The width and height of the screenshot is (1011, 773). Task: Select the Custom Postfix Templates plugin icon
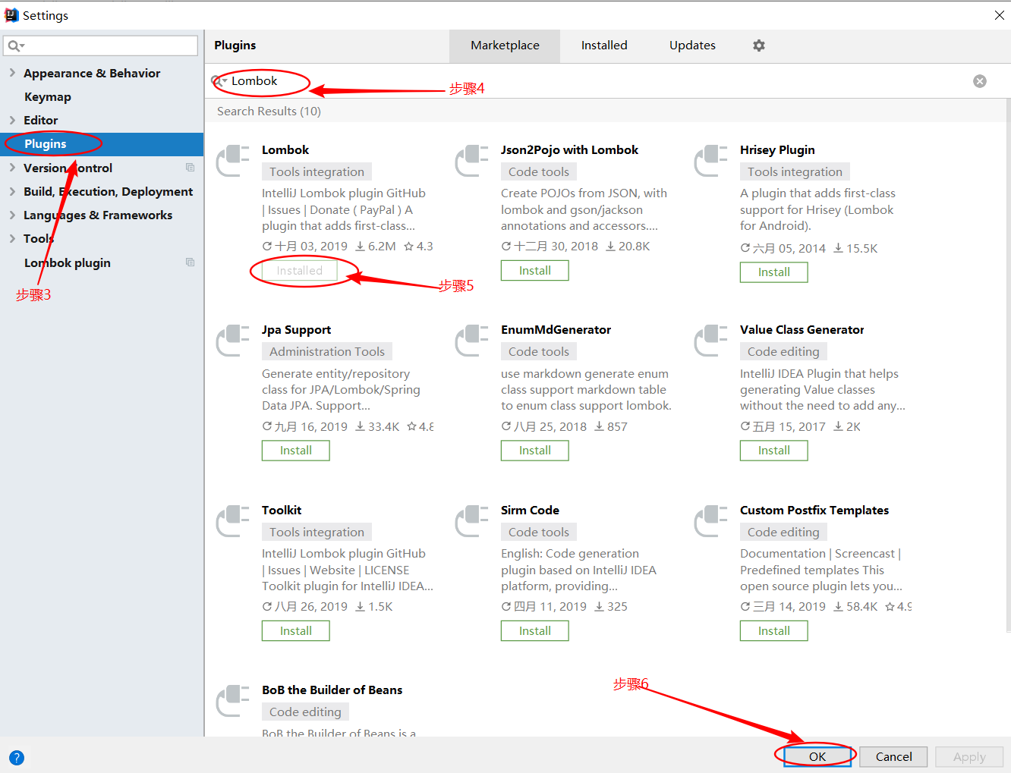coord(711,521)
